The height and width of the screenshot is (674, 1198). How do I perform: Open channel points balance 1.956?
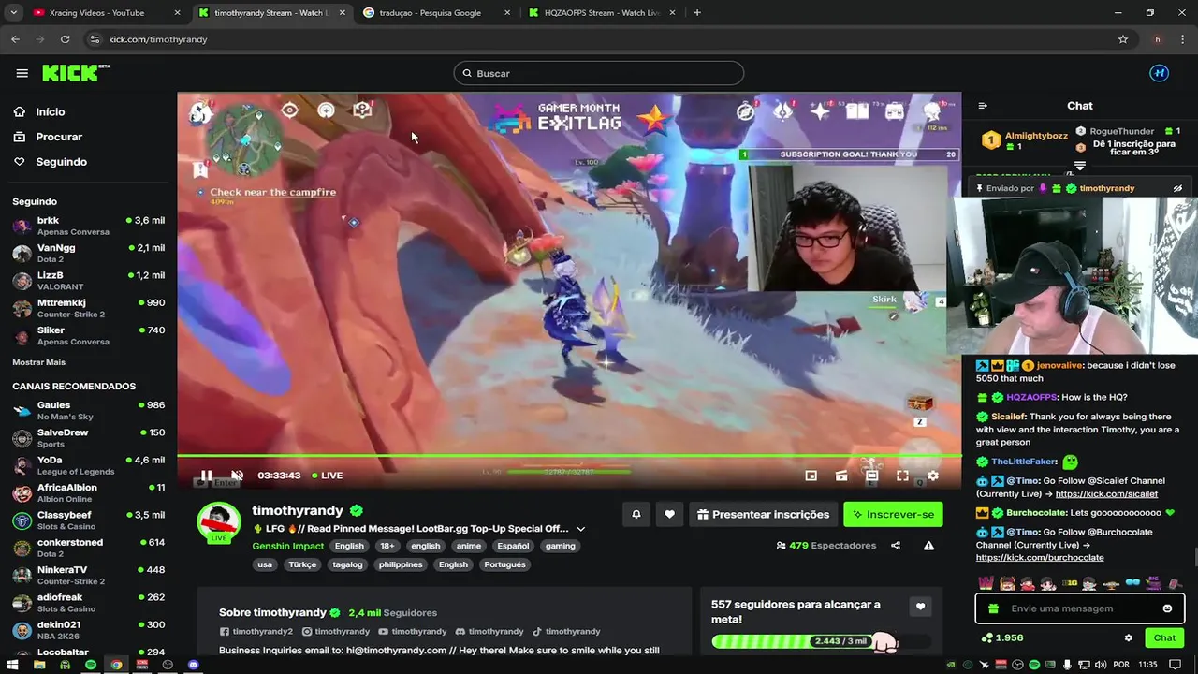click(1002, 637)
